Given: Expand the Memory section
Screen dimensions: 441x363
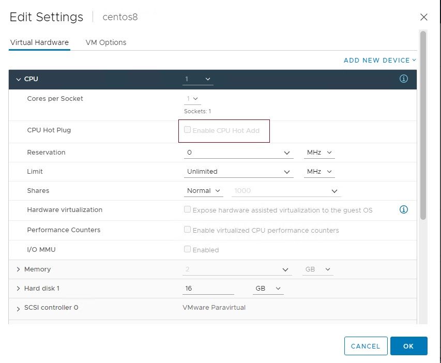Looking at the screenshot, I should (x=19, y=269).
